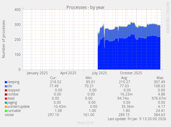171x127 pixels.
Task: Click the 'uninterruptible' legend label
Action: [x=18, y=107]
